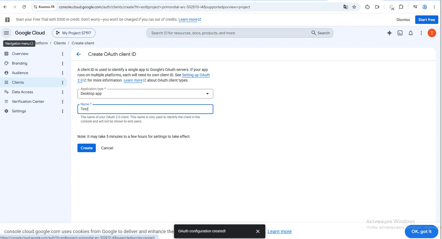Image resolution: width=442 pixels, height=239 pixels.
Task: Open Learn more about OAuth client types
Action: (135, 80)
